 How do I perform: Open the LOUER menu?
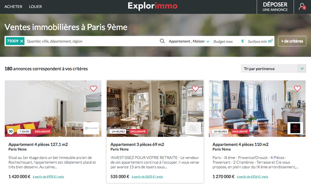pyautogui.click(x=35, y=6)
